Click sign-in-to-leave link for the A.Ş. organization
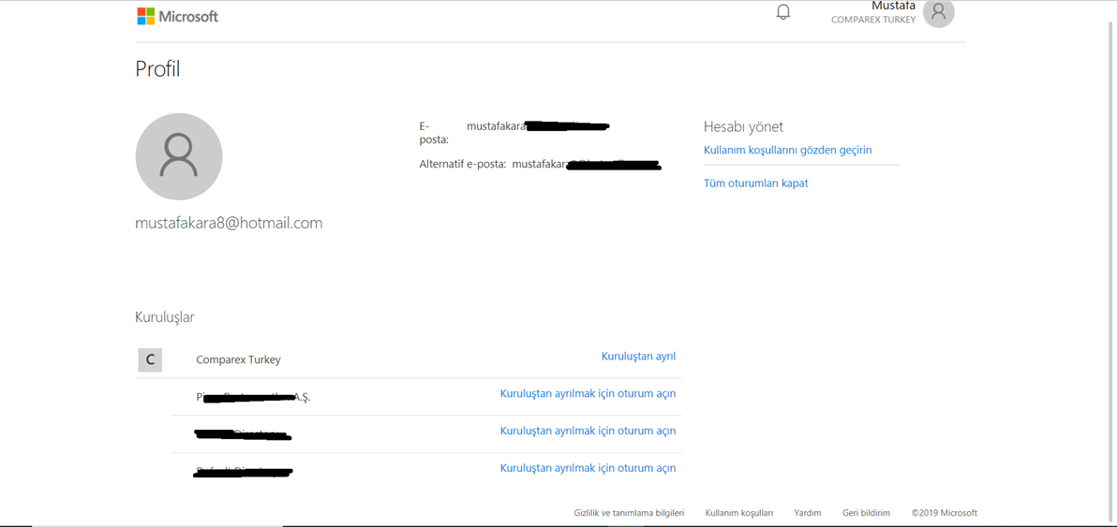Viewport: 1117px width, 527px height. 588,393
